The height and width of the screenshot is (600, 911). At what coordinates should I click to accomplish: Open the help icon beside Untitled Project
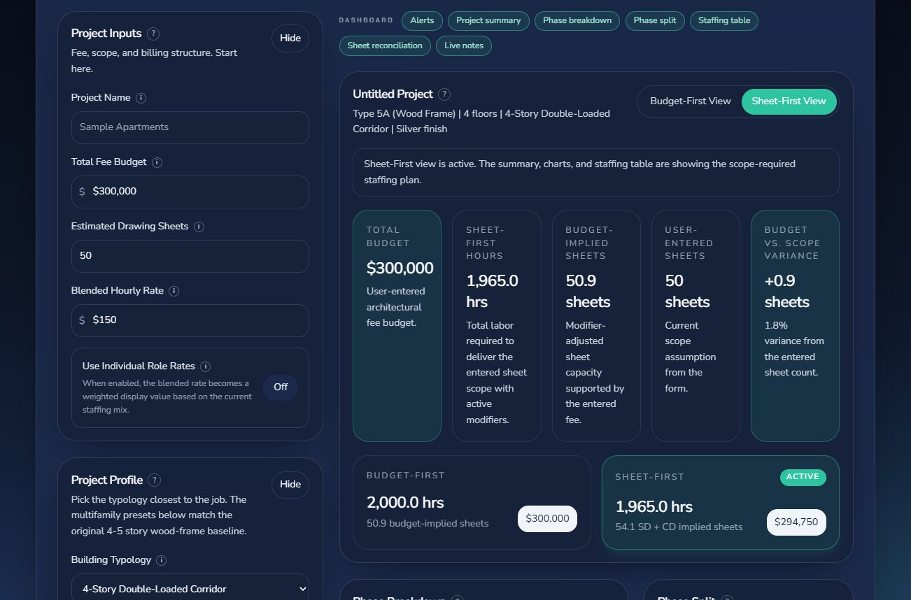click(444, 94)
